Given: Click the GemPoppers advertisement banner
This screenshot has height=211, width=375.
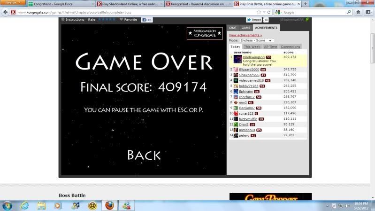Looking at the screenshot, I should pos(270,196).
